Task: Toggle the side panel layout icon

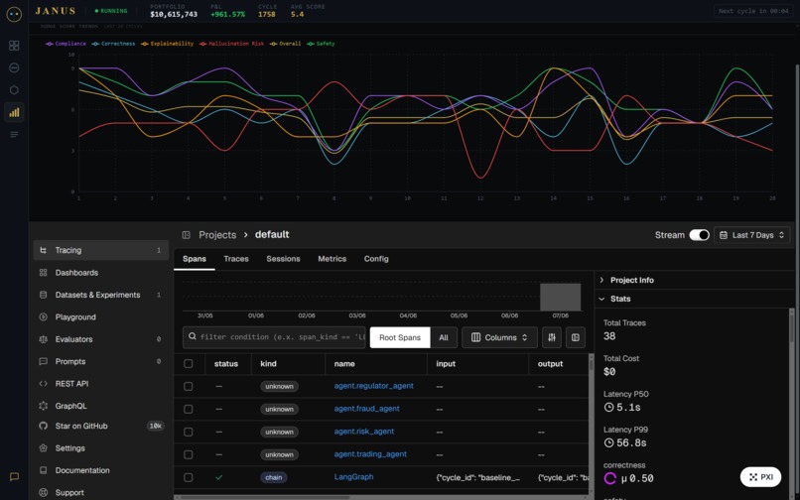Action: pos(575,337)
